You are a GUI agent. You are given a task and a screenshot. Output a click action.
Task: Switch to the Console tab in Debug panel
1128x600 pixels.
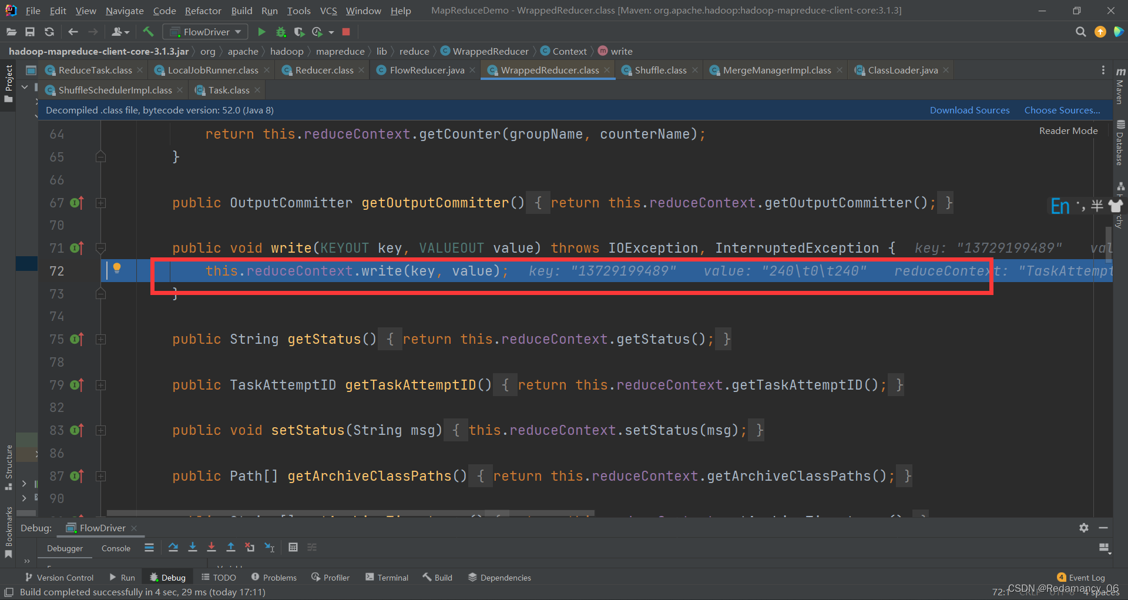116,548
